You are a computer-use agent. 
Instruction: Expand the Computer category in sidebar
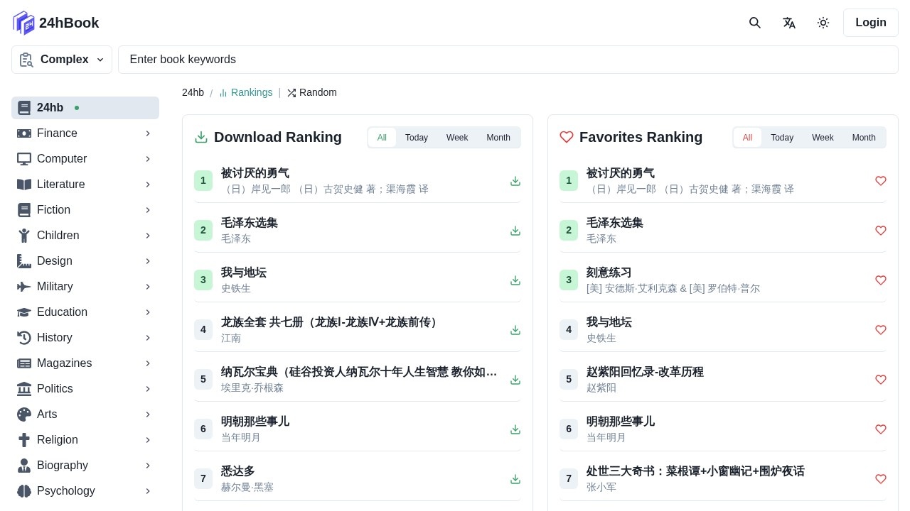pyautogui.click(x=148, y=159)
